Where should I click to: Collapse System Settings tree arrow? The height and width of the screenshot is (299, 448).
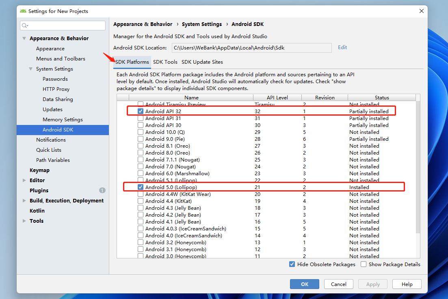click(x=30, y=69)
